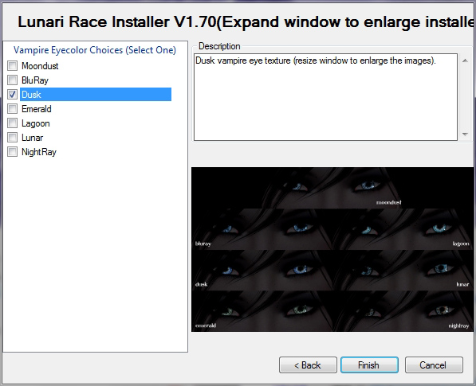Click the description scrollbar up arrow
This screenshot has width=476, height=386.
465,60
